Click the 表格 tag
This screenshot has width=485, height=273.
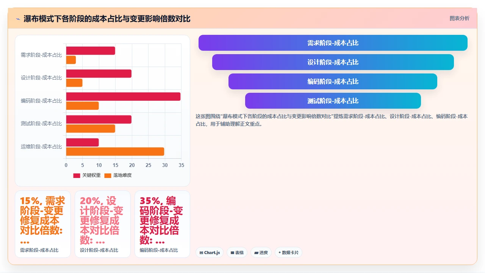[237, 253]
